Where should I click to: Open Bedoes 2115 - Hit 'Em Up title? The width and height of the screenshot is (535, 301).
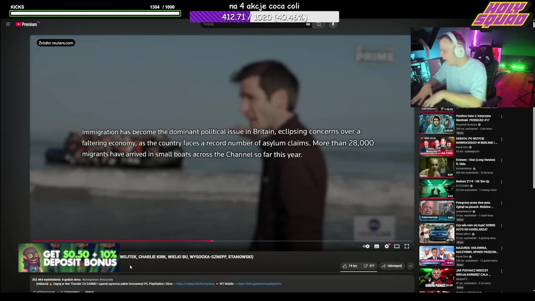[472, 181]
